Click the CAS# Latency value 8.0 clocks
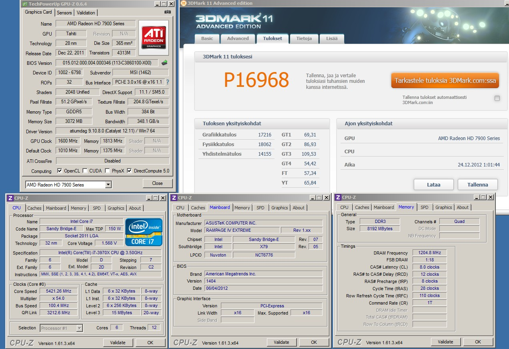509x349 pixels. point(429,267)
